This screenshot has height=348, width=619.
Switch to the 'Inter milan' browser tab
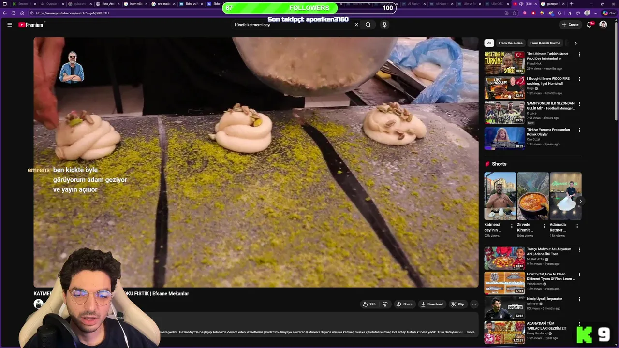(135, 4)
